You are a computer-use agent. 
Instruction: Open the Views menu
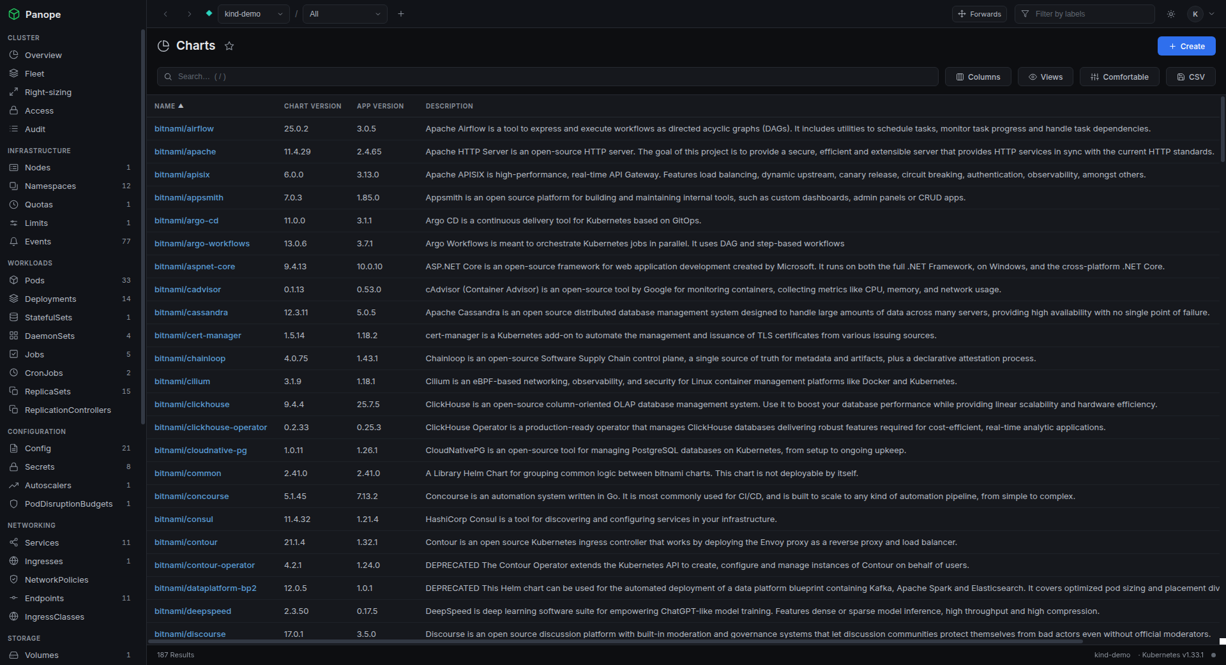(x=1045, y=77)
